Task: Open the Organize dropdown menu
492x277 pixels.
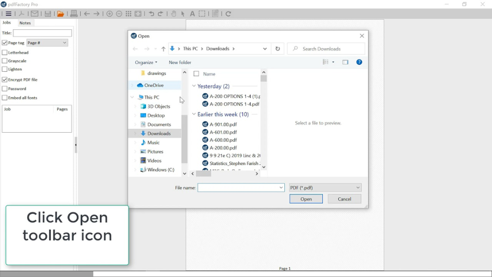Action: (x=146, y=63)
